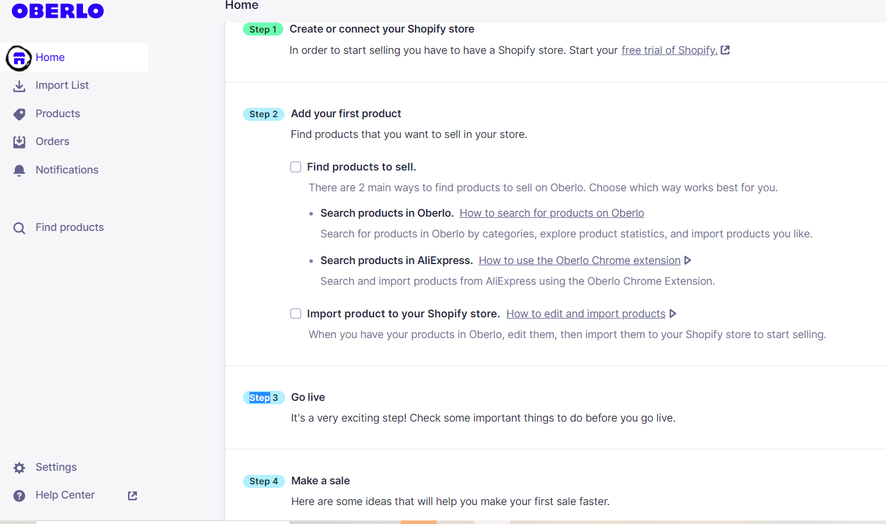Click the Help Center question mark icon
This screenshot has width=886, height=524.
point(20,496)
